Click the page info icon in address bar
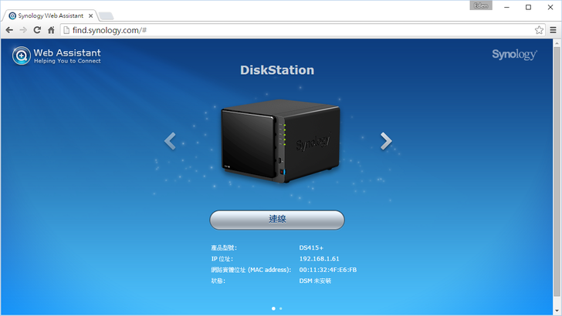The image size is (562, 316). pyautogui.click(x=66, y=30)
